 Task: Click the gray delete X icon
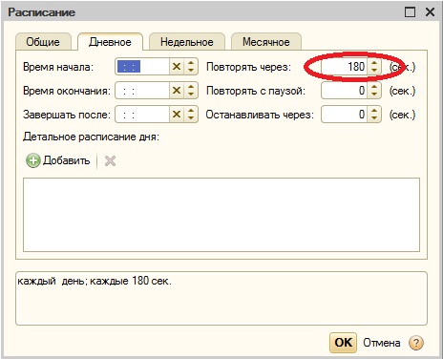(x=110, y=160)
